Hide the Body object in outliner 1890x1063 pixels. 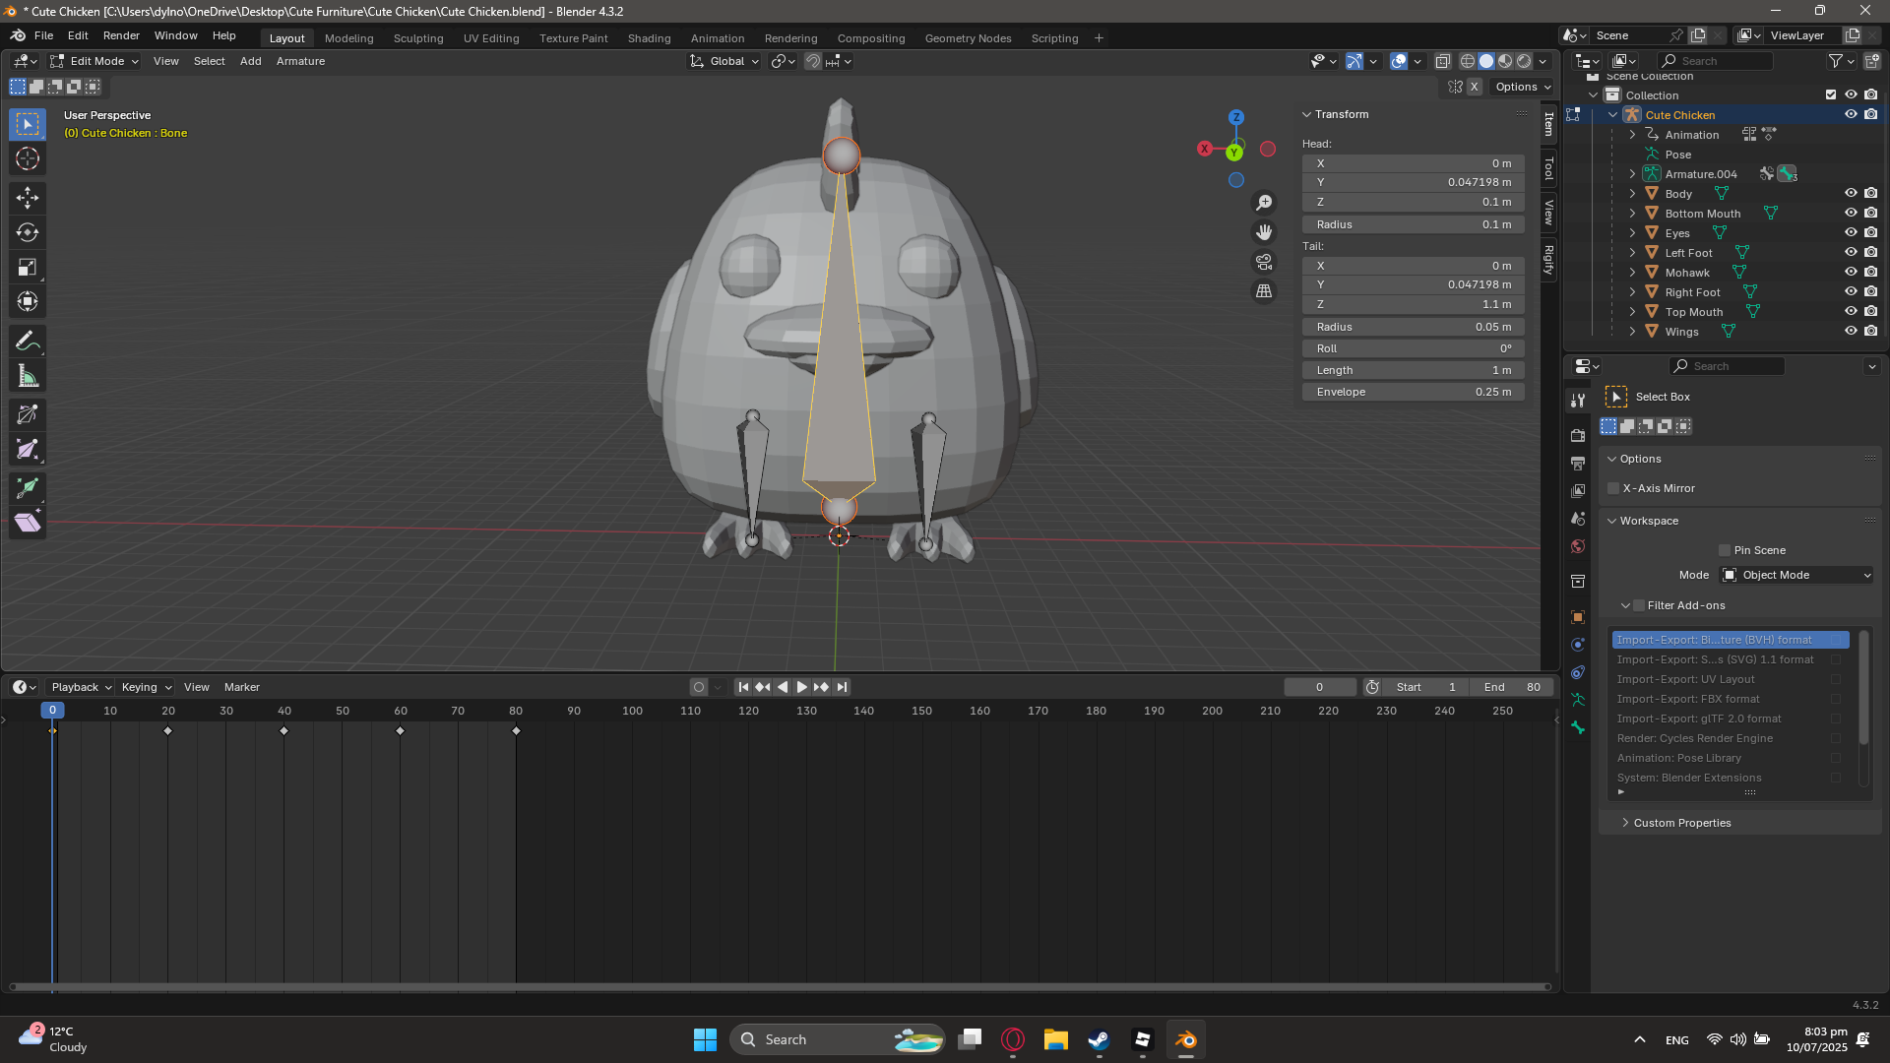(x=1851, y=194)
